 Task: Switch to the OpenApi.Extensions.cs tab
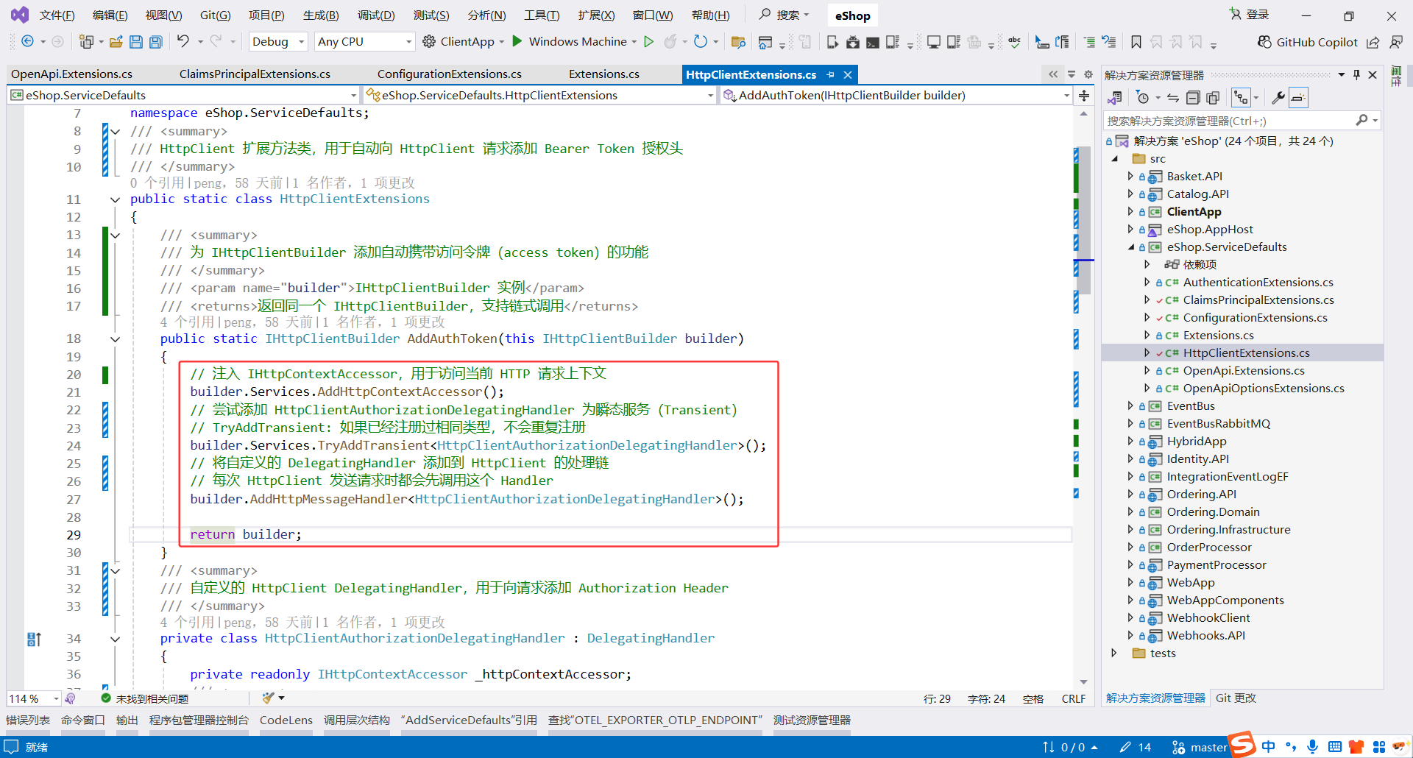pyautogui.click(x=71, y=74)
